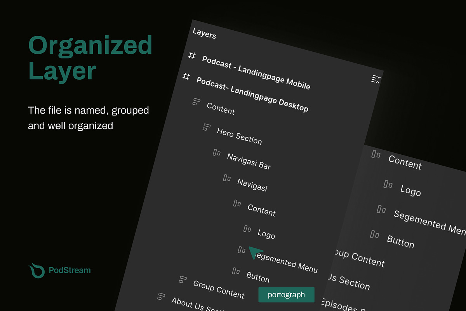Image resolution: width=466 pixels, height=311 pixels.
Task: Select the Podcast- Landingpage Desktop frame
Action: pos(252,94)
